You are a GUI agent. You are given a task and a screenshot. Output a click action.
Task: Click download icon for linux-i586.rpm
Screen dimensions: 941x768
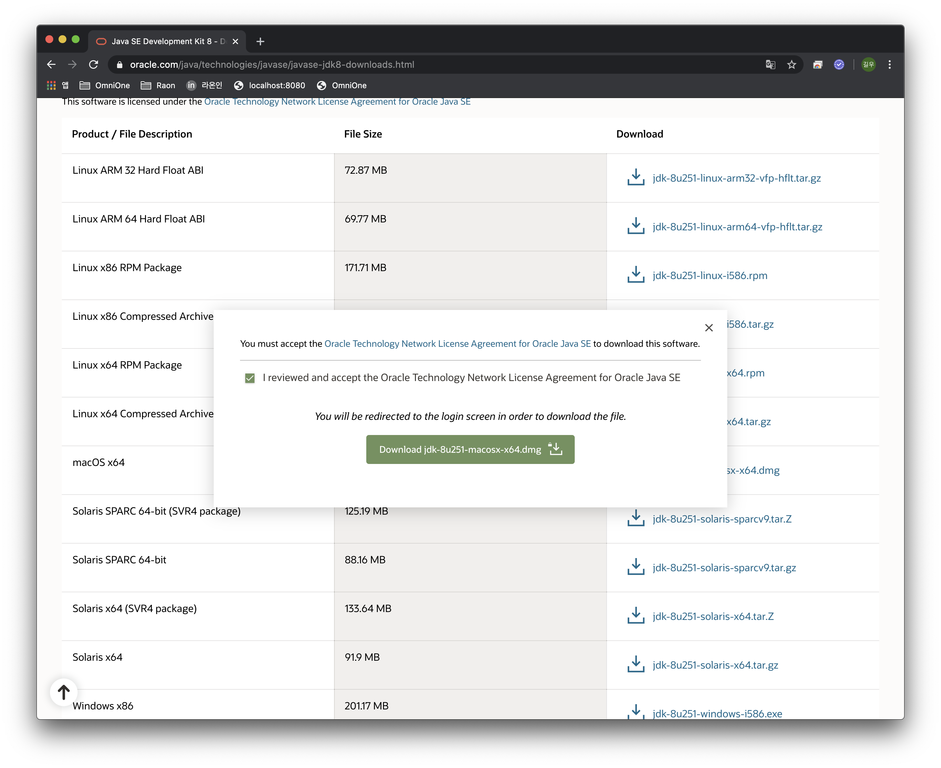(x=636, y=275)
